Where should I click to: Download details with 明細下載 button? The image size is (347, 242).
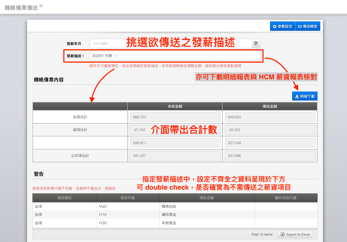point(305,96)
